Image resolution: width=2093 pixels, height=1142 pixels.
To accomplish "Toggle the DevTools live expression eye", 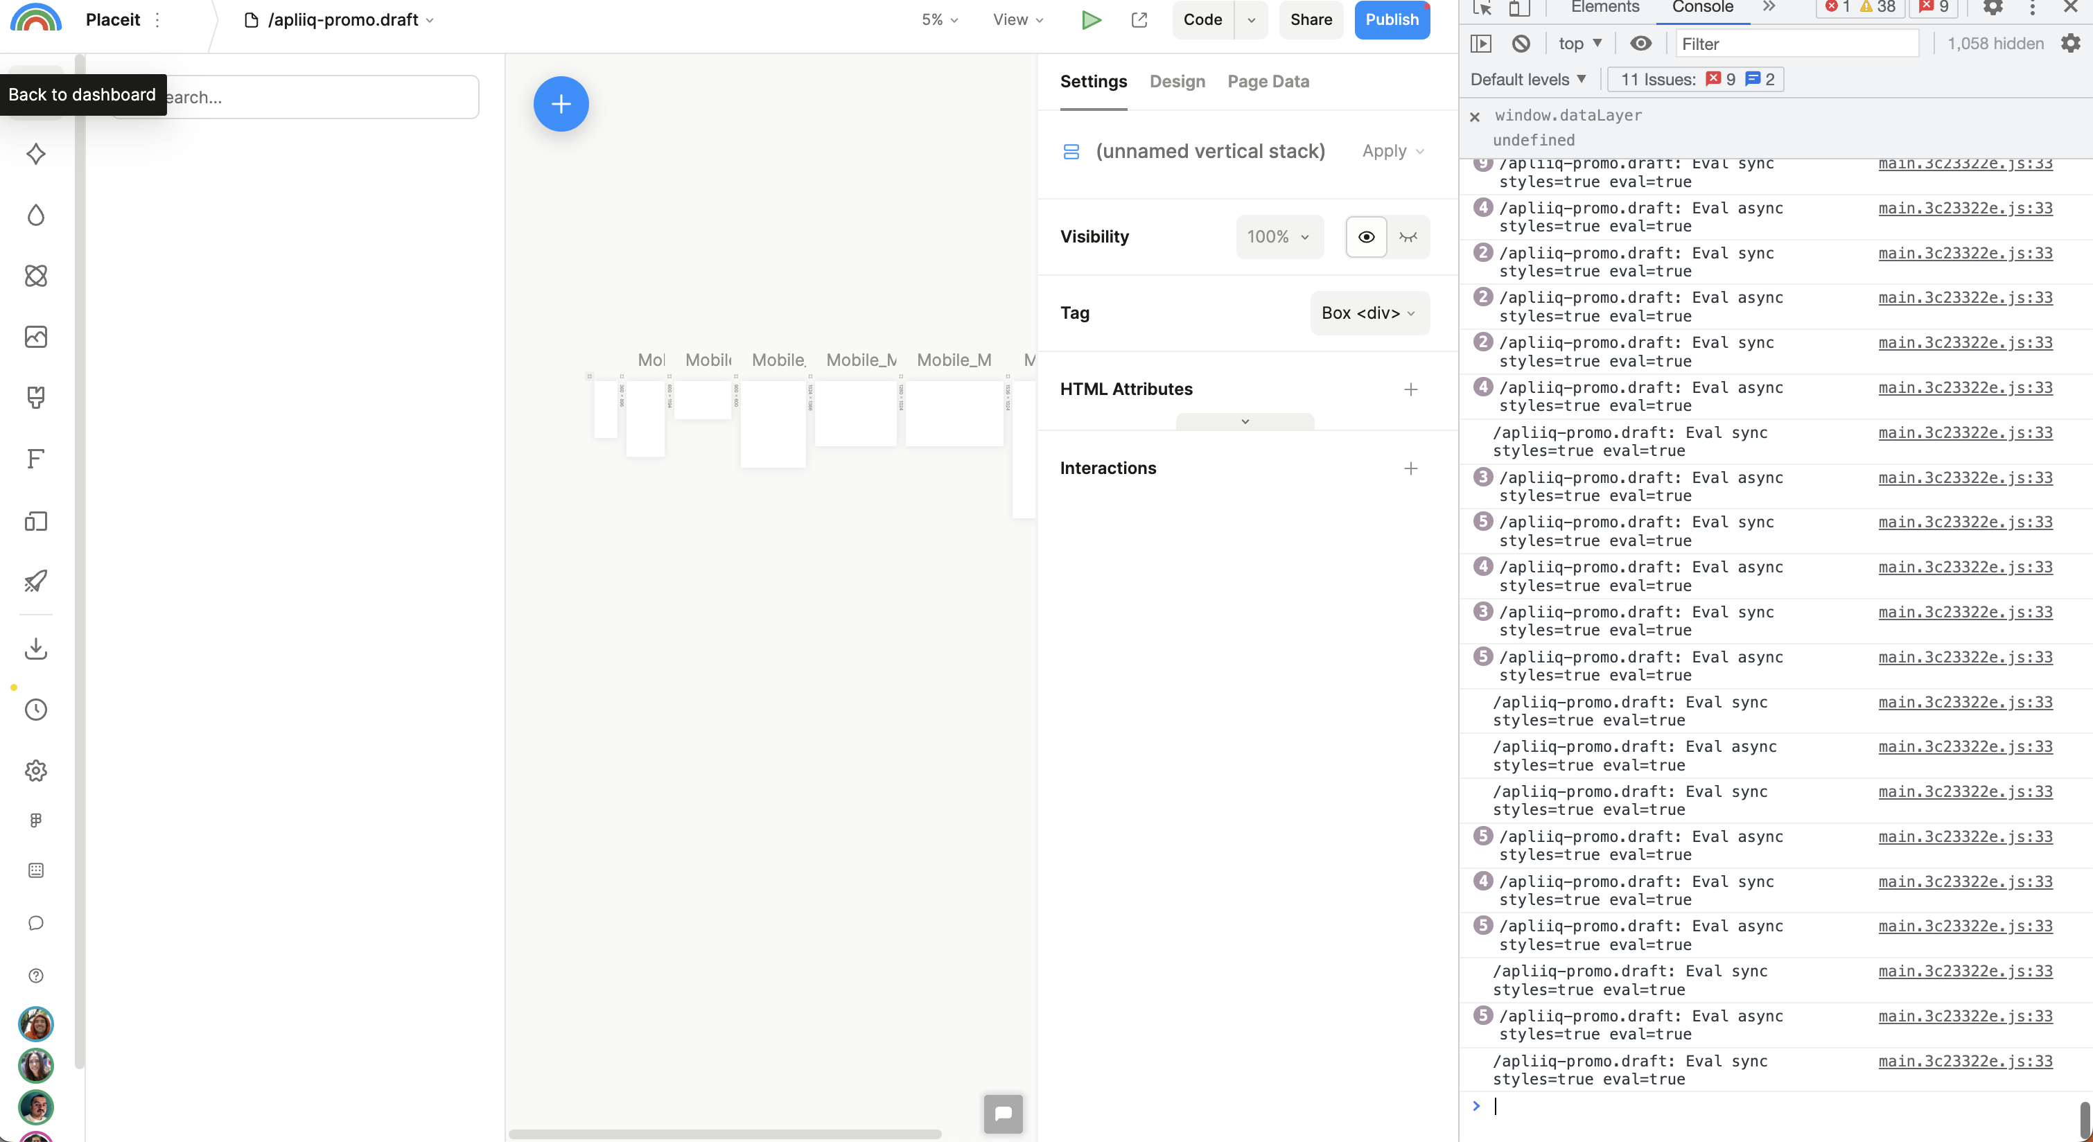I will 1640,44.
